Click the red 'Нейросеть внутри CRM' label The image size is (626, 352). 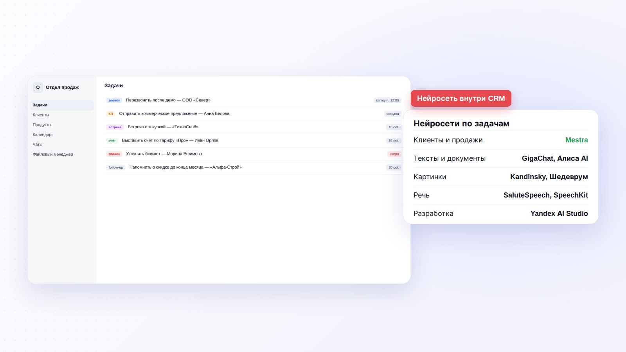tap(461, 99)
